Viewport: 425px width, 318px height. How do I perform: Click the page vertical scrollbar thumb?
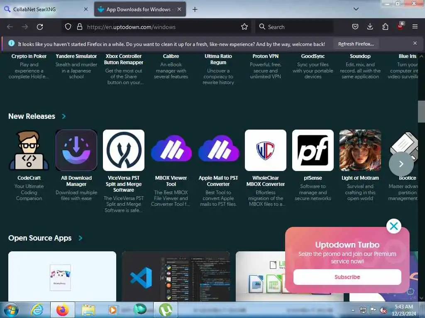[421, 111]
